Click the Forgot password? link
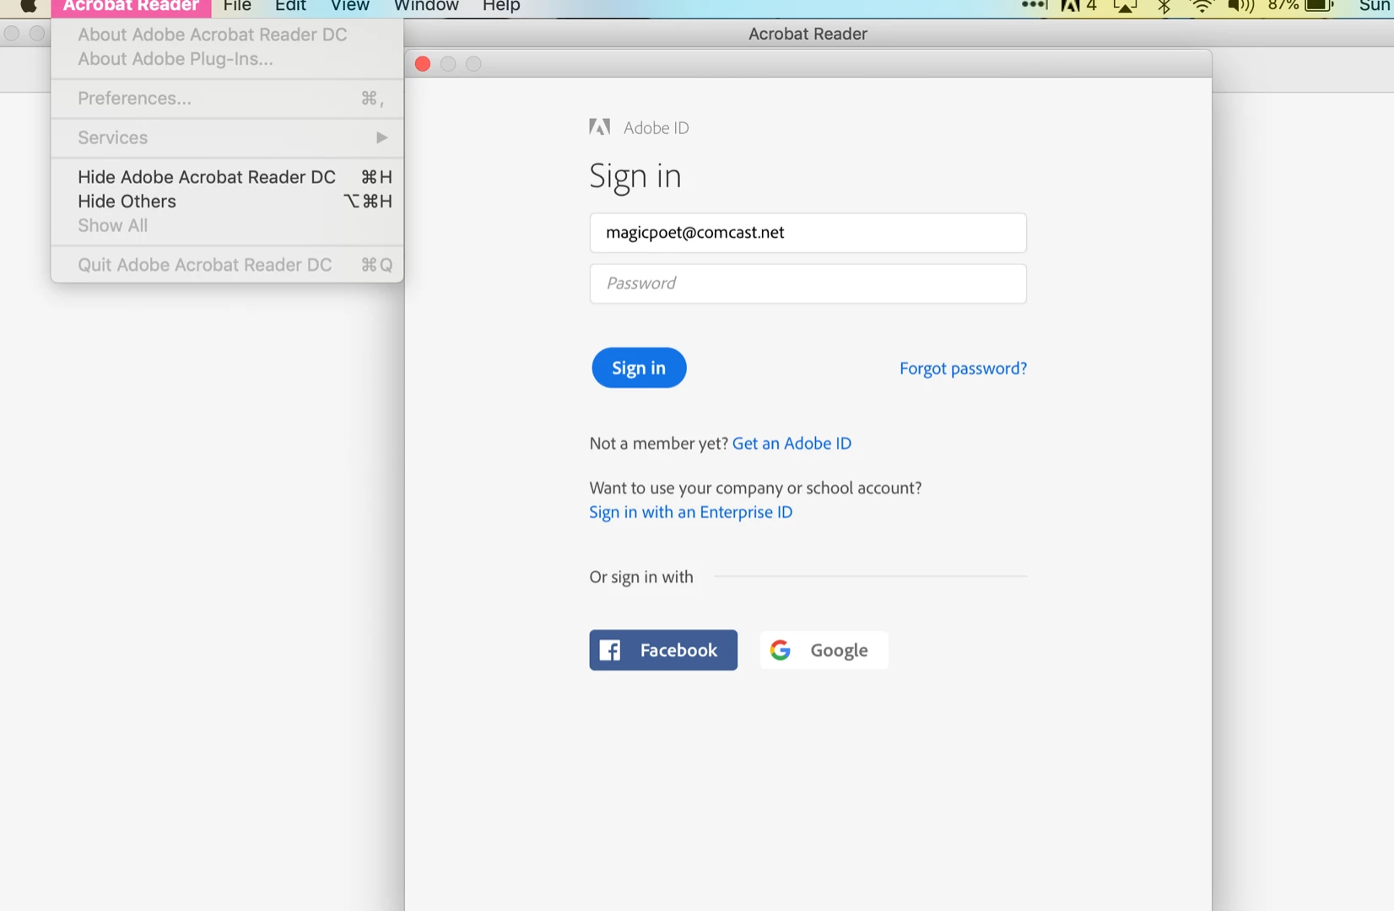1394x911 pixels. [x=963, y=369]
